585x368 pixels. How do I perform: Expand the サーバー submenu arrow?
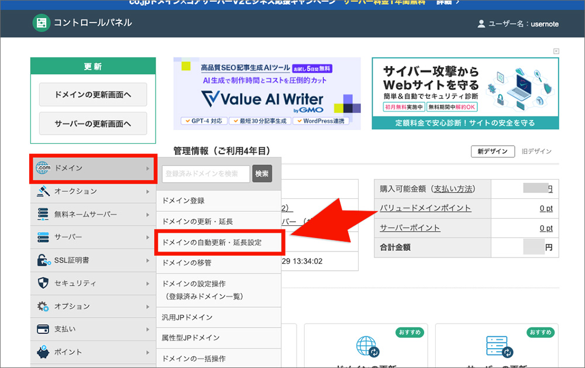pos(148,237)
